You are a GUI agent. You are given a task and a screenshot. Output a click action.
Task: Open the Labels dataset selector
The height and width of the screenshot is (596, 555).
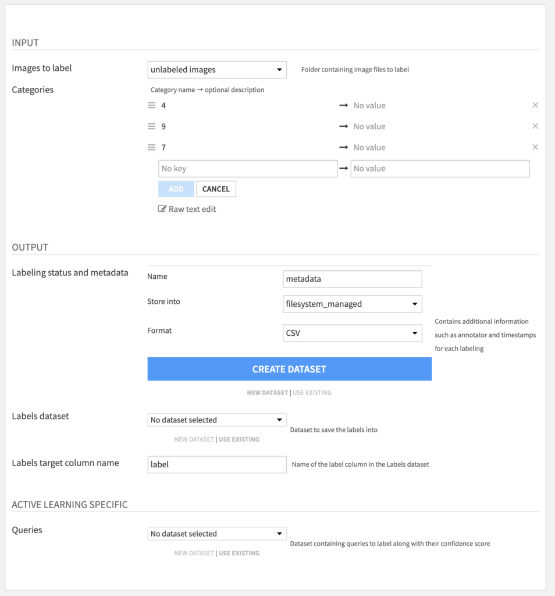click(217, 420)
